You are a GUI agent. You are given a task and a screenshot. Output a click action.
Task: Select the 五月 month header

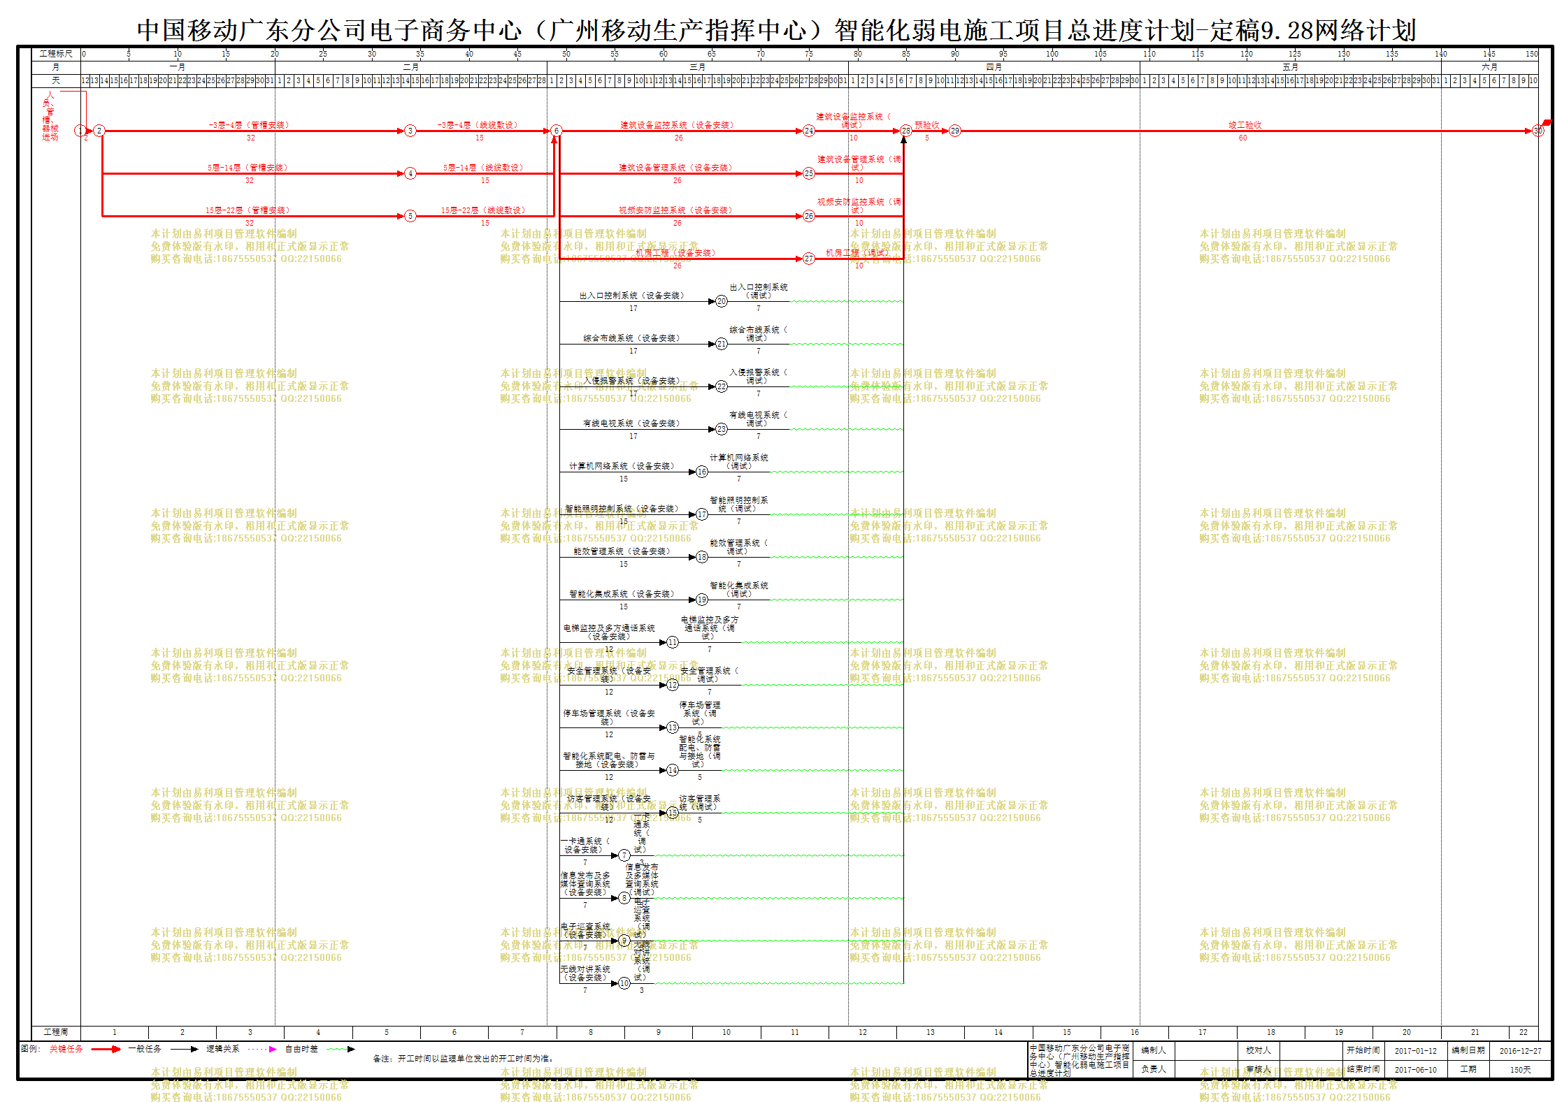1291,67
